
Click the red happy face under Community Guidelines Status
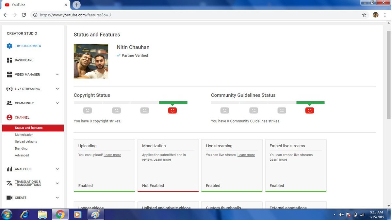(x=310, y=110)
